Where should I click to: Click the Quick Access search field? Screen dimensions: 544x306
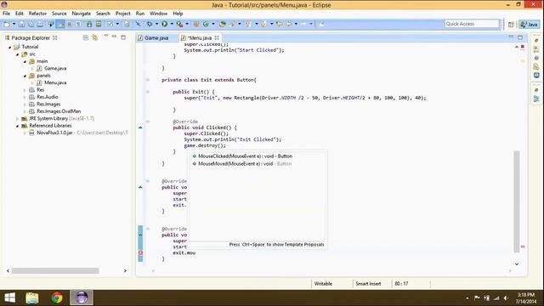472,24
